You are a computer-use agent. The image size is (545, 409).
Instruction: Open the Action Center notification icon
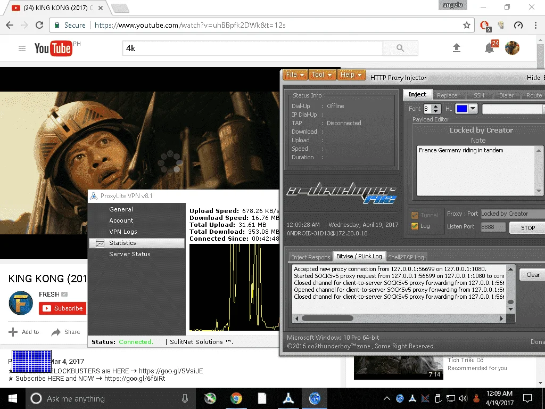pyautogui.click(x=527, y=398)
